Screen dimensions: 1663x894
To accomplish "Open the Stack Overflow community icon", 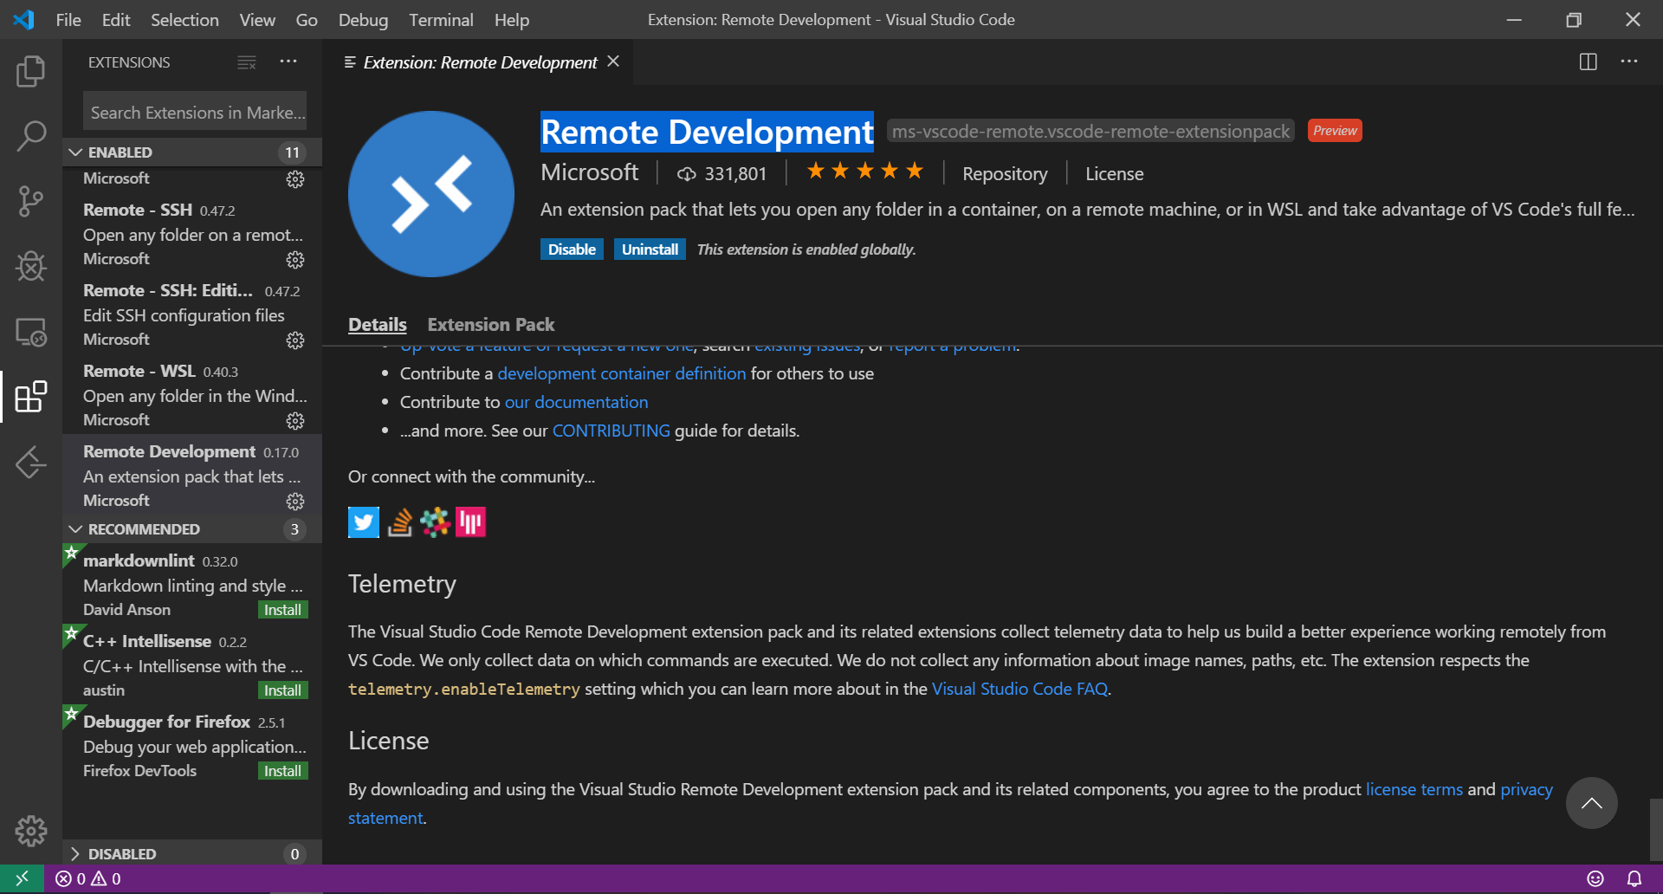I will [399, 522].
